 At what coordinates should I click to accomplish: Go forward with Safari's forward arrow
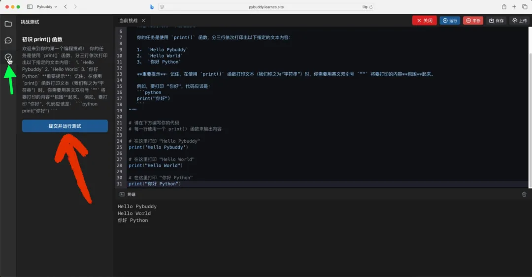pyautogui.click(x=75, y=7)
